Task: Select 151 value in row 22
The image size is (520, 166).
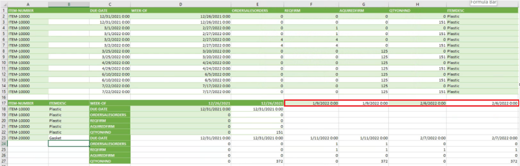Action: pos(257,132)
